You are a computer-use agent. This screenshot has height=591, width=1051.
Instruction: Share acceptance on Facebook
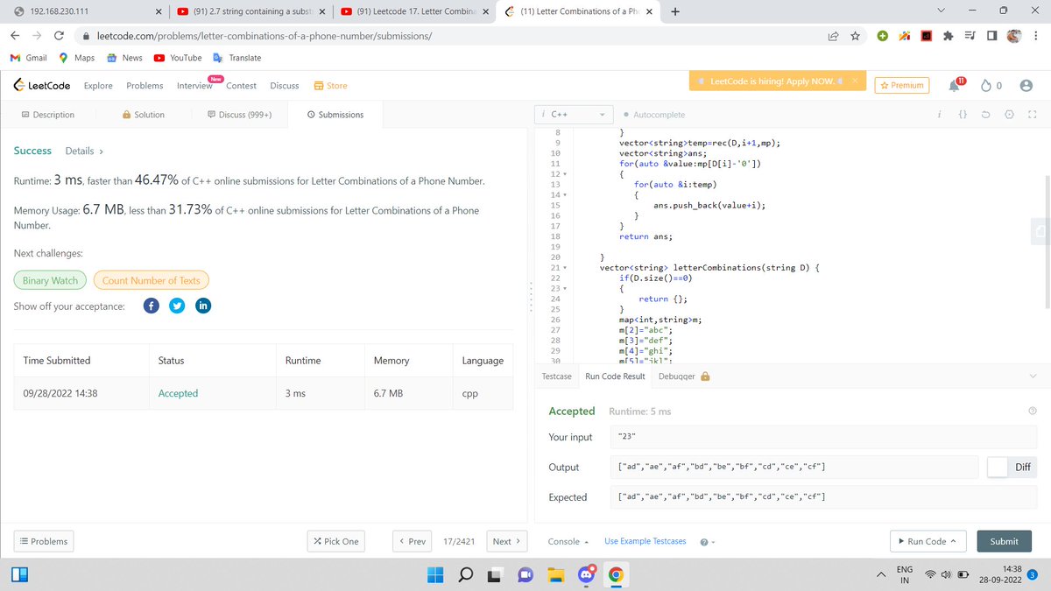[x=151, y=306]
